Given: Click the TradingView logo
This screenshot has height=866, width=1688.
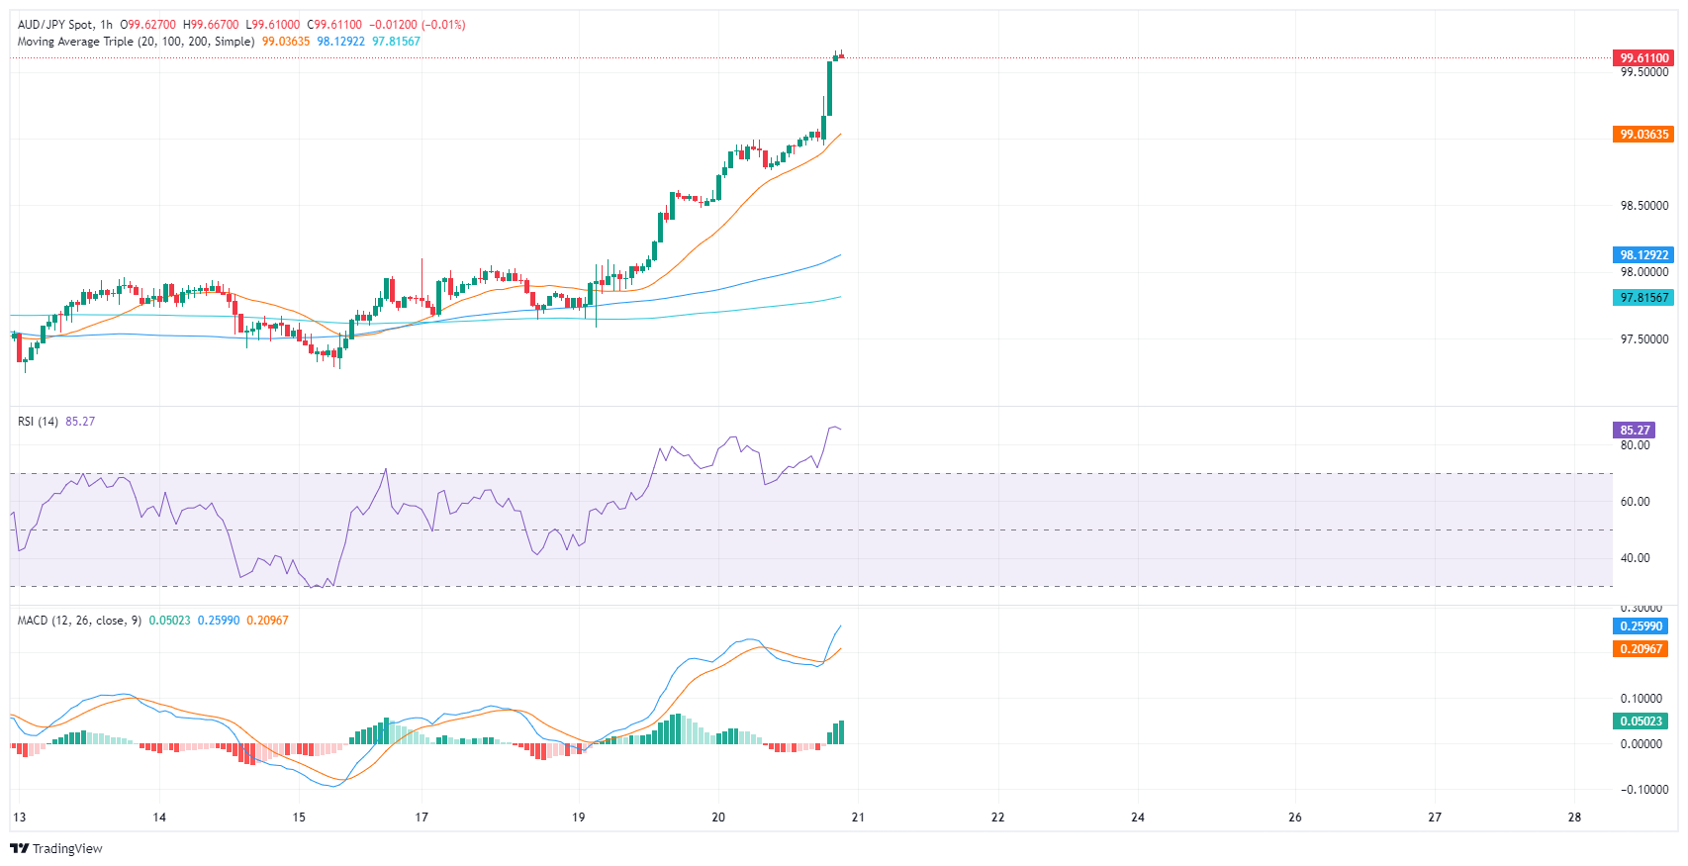Looking at the screenshot, I should click(56, 848).
